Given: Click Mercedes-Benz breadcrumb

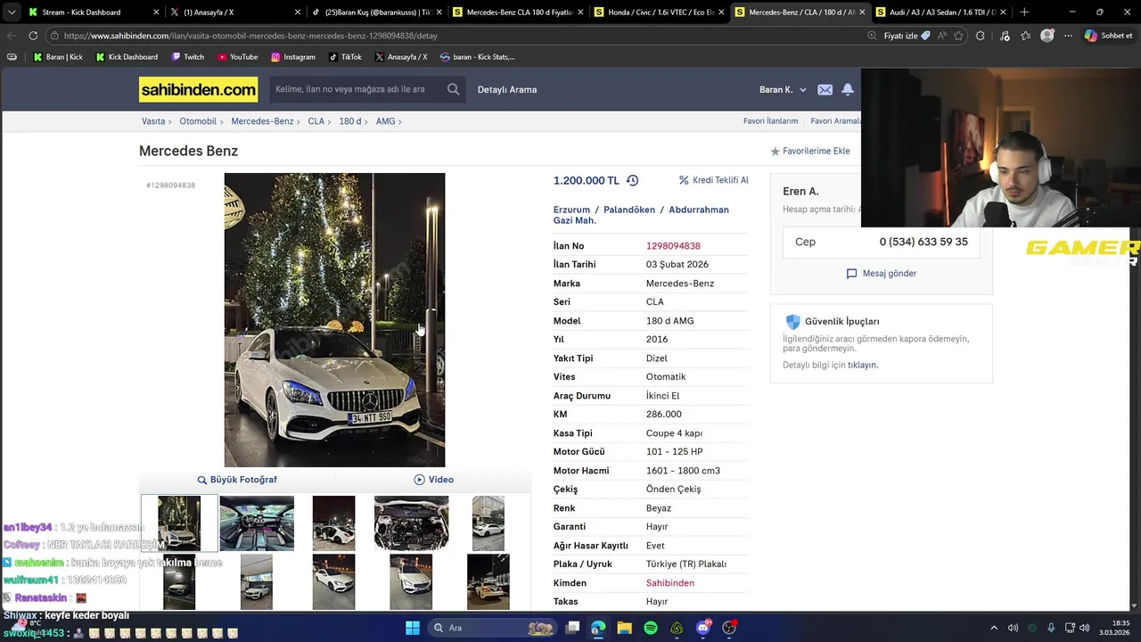Looking at the screenshot, I should (x=262, y=121).
